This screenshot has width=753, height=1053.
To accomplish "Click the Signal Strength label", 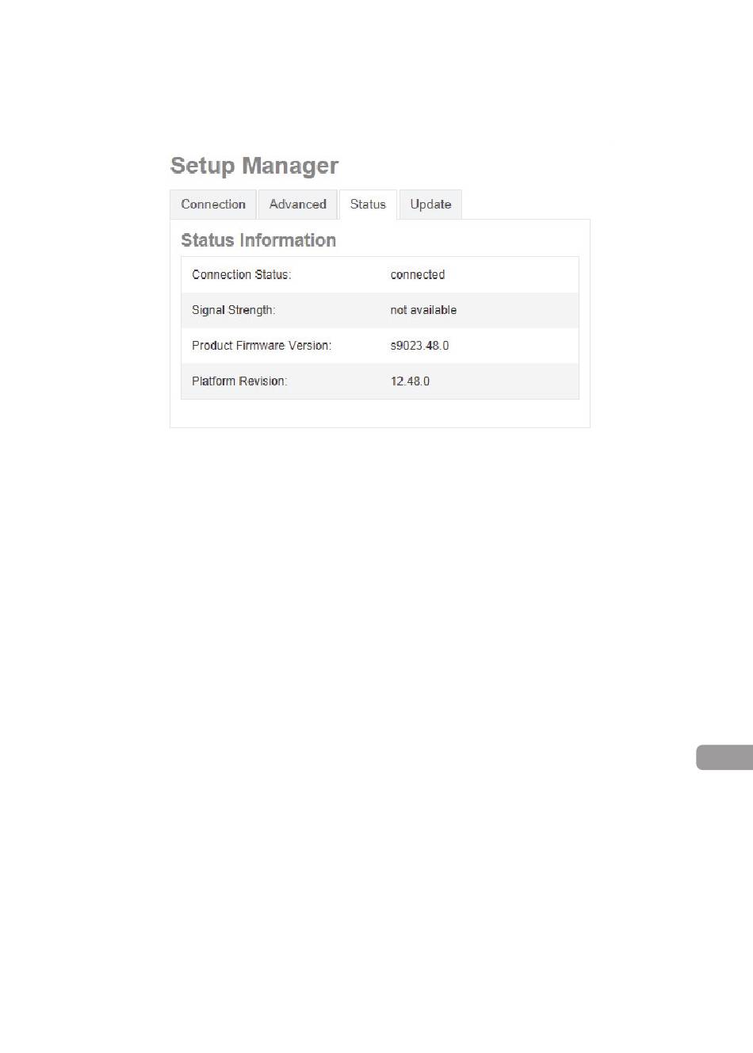I will click(x=234, y=310).
